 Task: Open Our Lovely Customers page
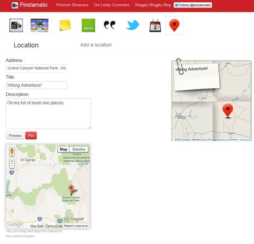(112, 5)
